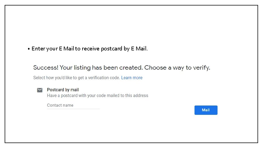This screenshot has width=263, height=148.
Task: Click the 'Choose a way to verify.' heading text
Action: coord(177,68)
